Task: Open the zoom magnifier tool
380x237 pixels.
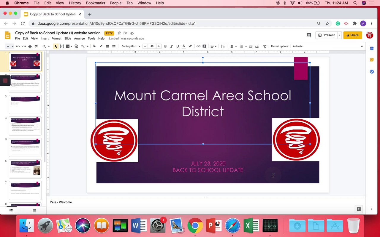Action: click(44, 46)
